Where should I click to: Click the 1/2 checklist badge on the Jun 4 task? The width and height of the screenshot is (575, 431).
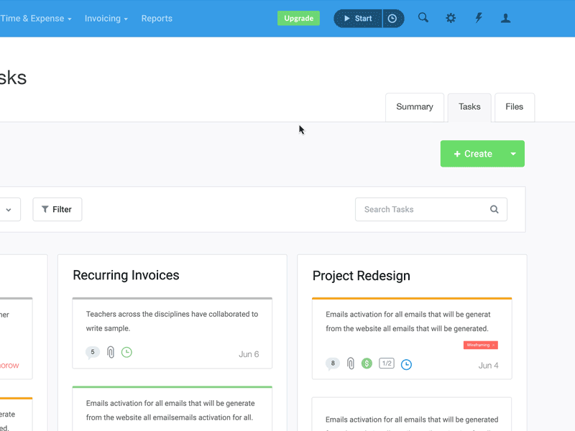tap(386, 363)
